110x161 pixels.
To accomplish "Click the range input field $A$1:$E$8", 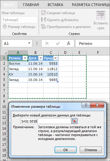I will pos(46,121).
